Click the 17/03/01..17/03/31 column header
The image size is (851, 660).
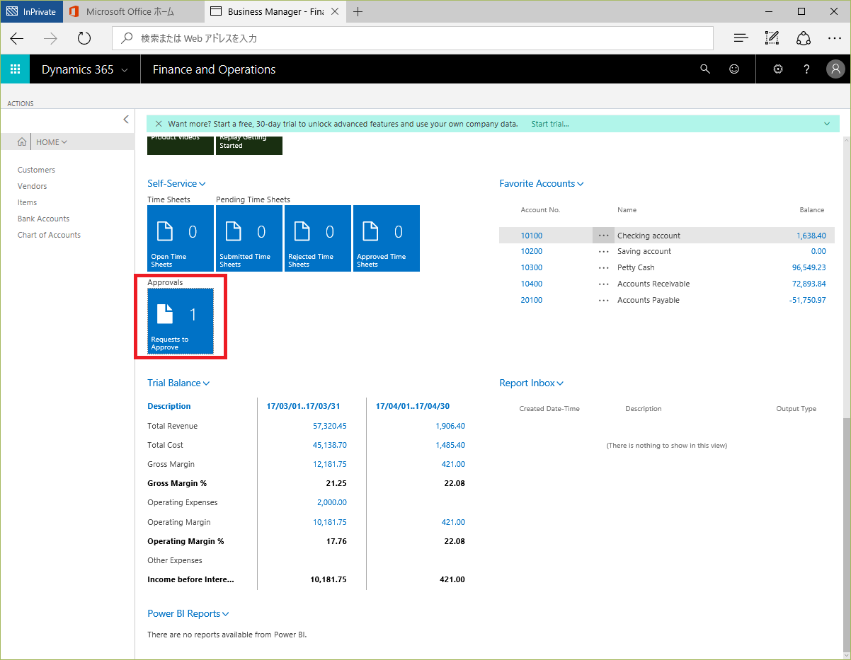point(303,406)
